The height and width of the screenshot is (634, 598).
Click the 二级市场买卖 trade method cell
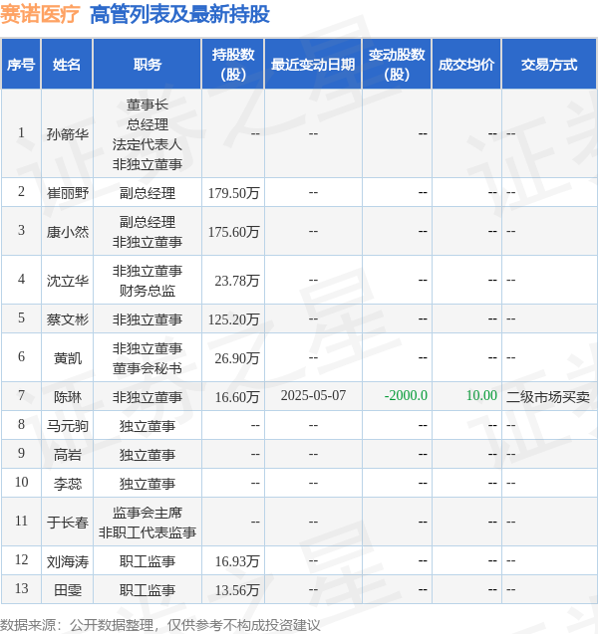coord(548,397)
